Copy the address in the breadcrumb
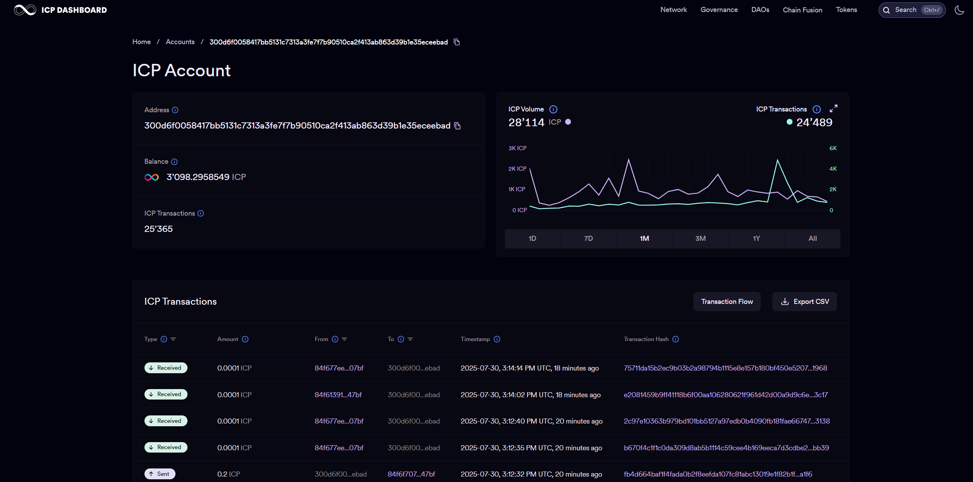 pos(457,42)
